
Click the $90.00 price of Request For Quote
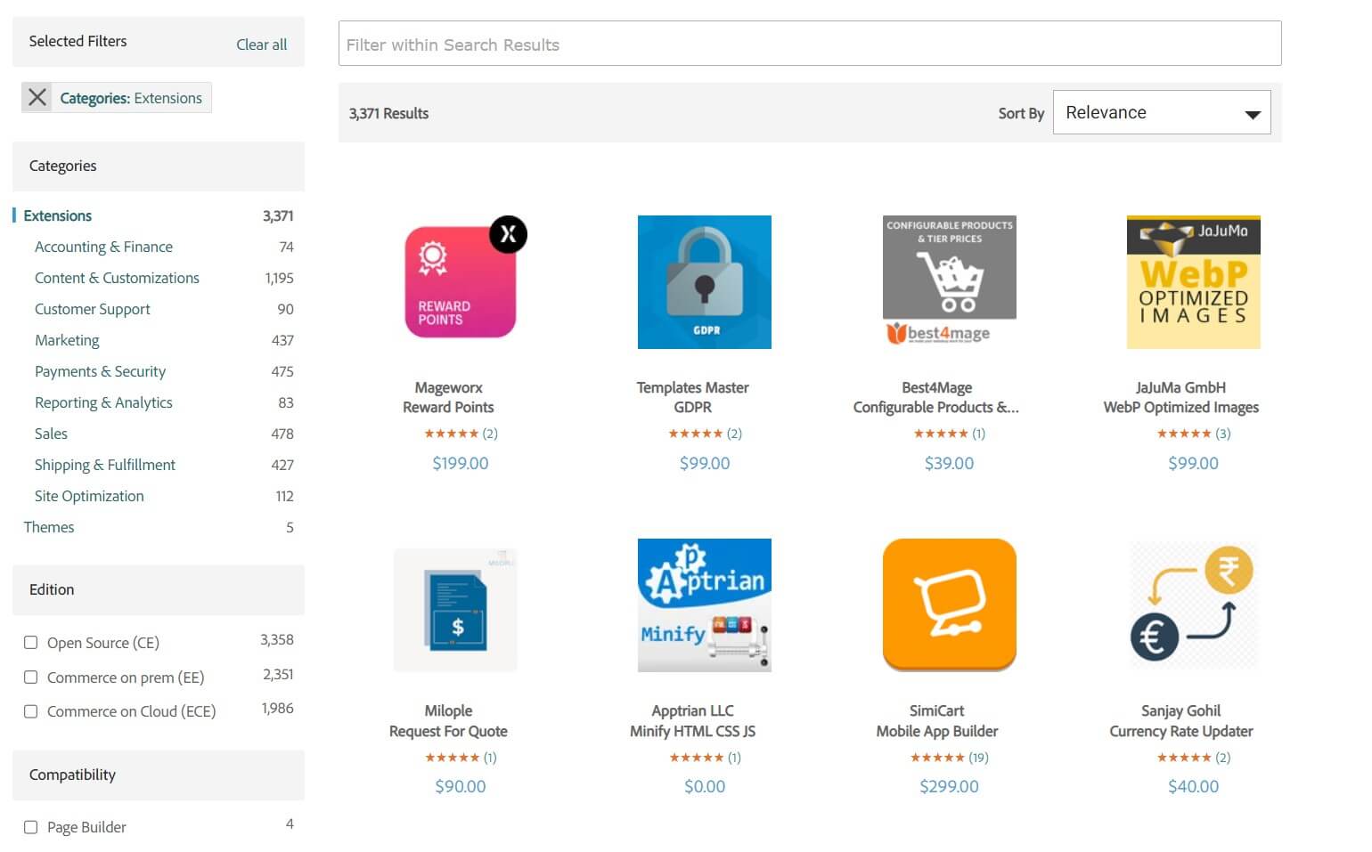[461, 786]
